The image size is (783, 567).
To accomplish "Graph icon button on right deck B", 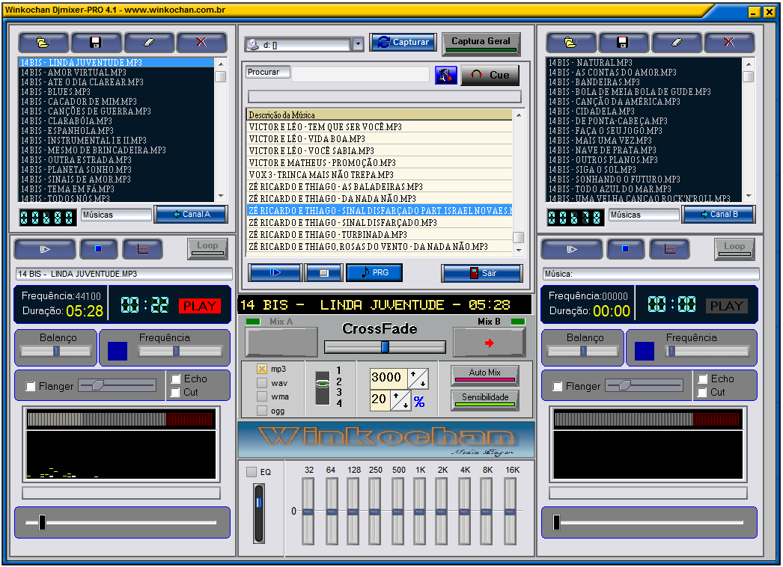I will 670,249.
